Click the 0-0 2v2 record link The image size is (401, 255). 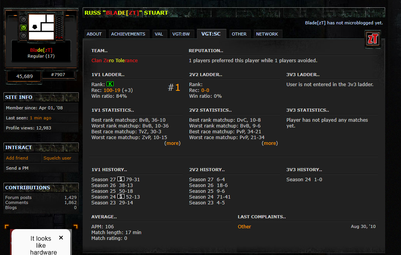(x=205, y=90)
